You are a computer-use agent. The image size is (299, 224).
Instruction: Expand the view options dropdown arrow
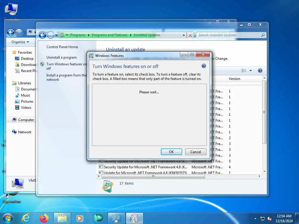[x=251, y=71]
